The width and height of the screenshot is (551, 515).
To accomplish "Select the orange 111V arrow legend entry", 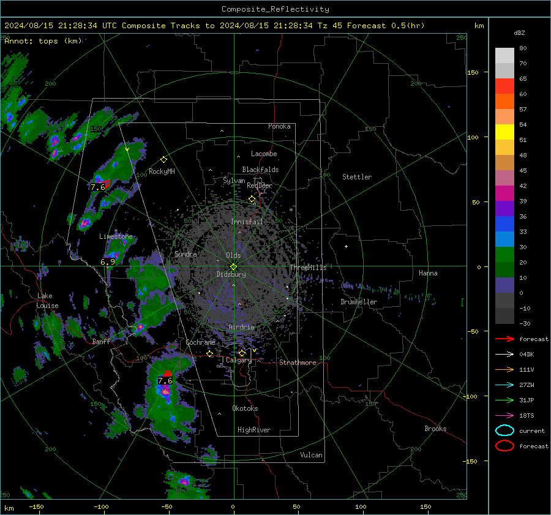I will (504, 369).
